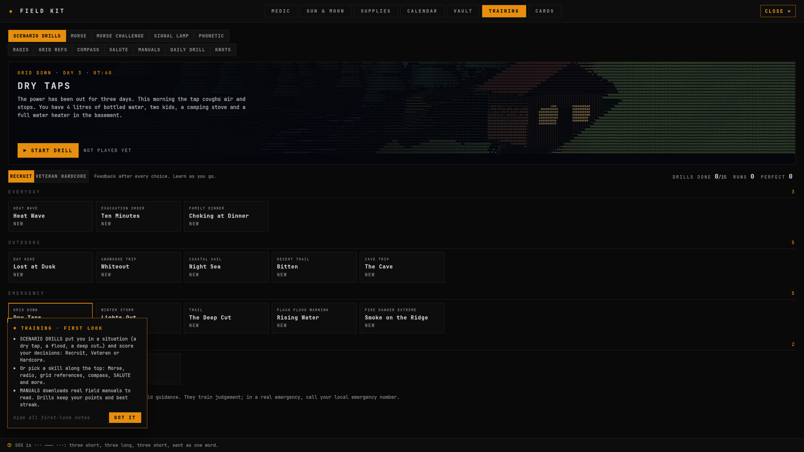
Task: Open the Grid Refs tab
Action: click(x=53, y=50)
